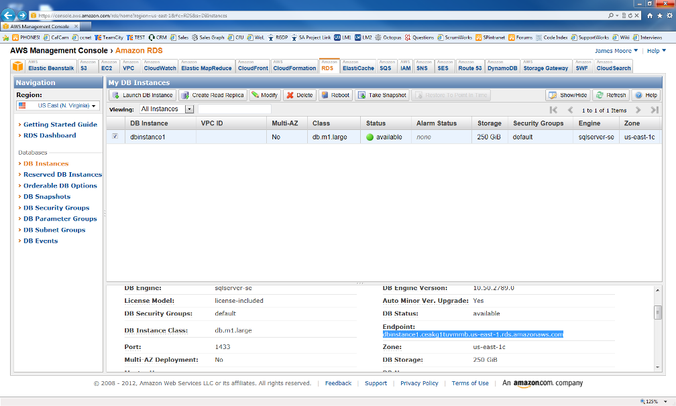Open the DB Events link
This screenshot has width=676, height=406.
40,241
